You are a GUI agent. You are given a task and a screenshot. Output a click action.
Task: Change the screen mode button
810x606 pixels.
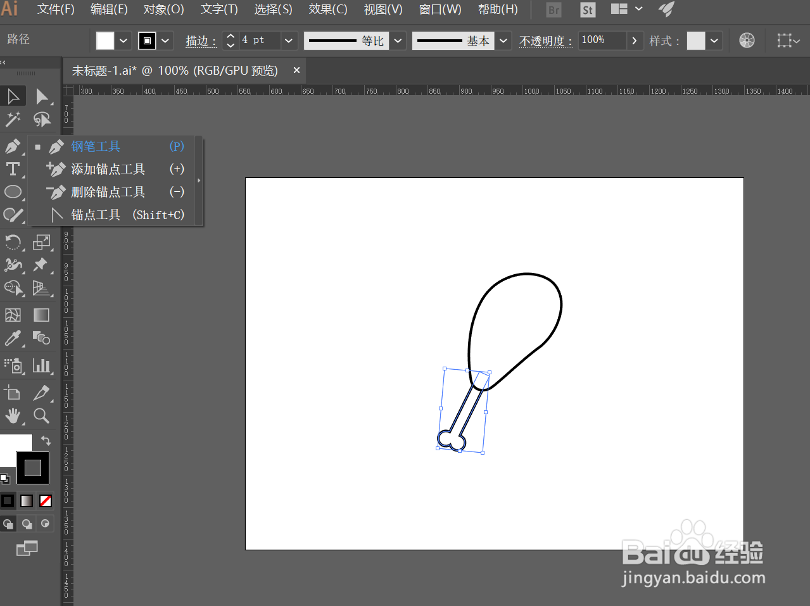pos(27,548)
